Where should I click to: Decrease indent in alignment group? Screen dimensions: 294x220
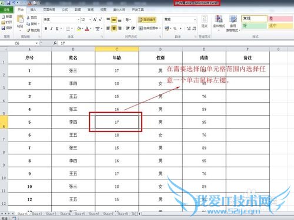[128, 28]
